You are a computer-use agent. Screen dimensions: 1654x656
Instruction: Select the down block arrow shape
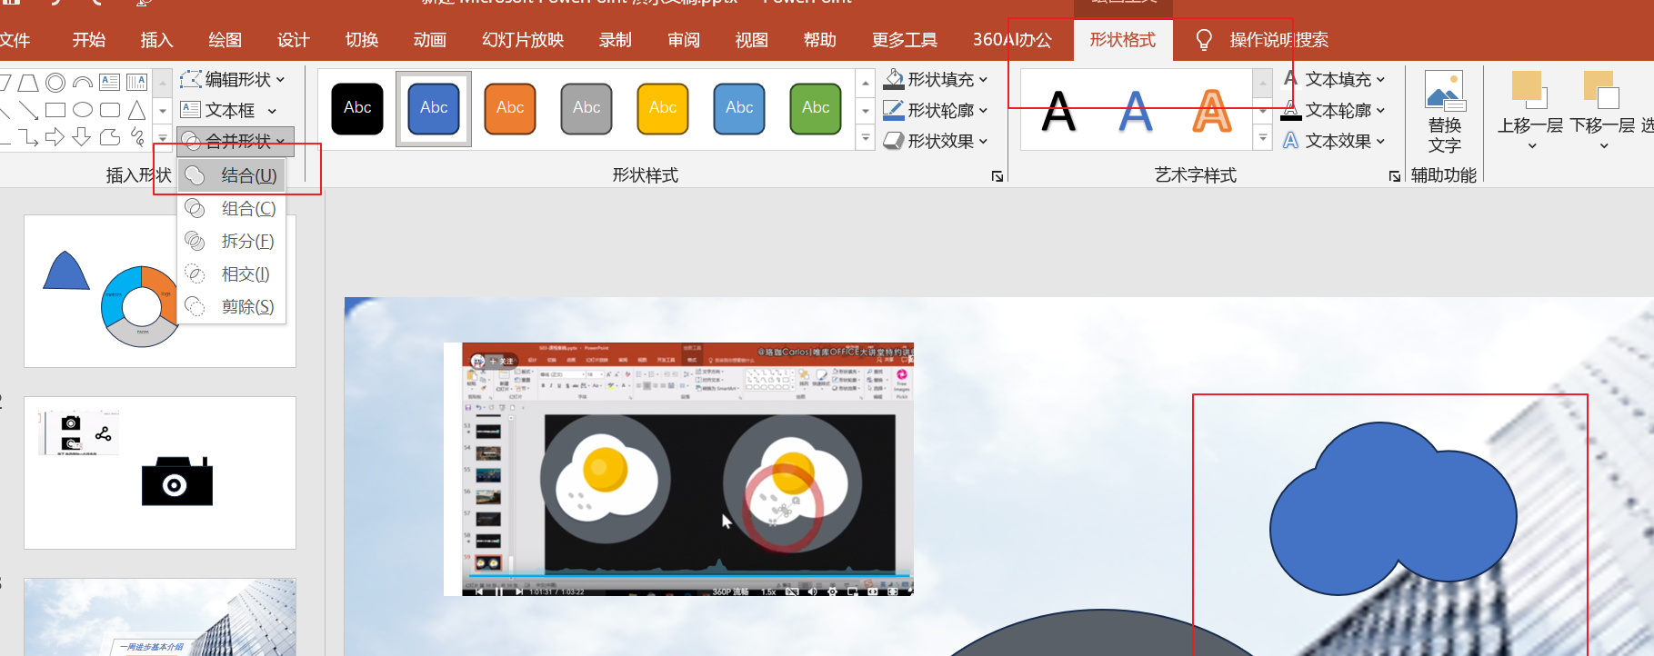[x=83, y=137]
